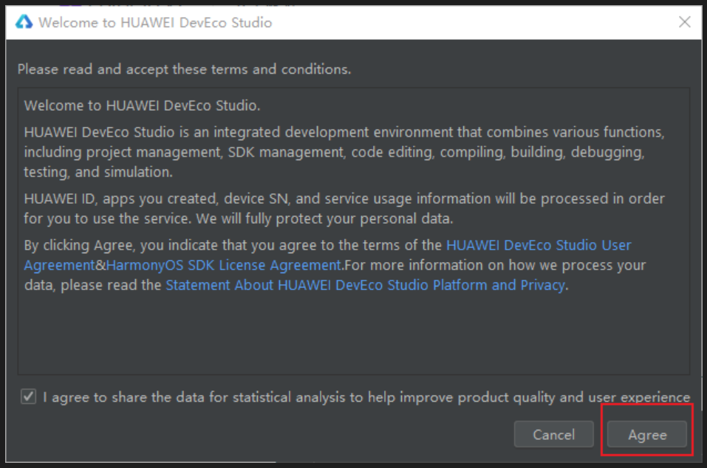
Task: Select the 'Please read and accept these terms' text
Action: tap(184, 69)
